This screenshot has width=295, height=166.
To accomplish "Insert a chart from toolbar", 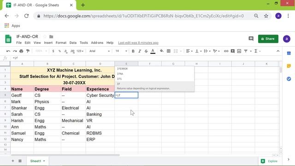I will click(239, 51).
